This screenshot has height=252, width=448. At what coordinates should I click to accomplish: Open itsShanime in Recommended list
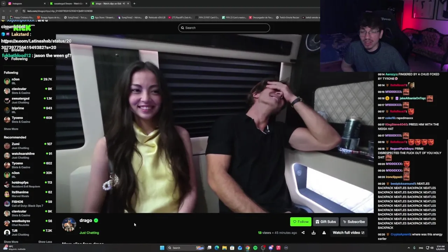point(28,194)
